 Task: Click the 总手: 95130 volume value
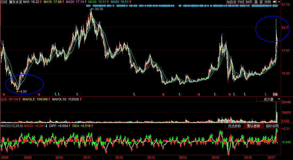point(9,99)
